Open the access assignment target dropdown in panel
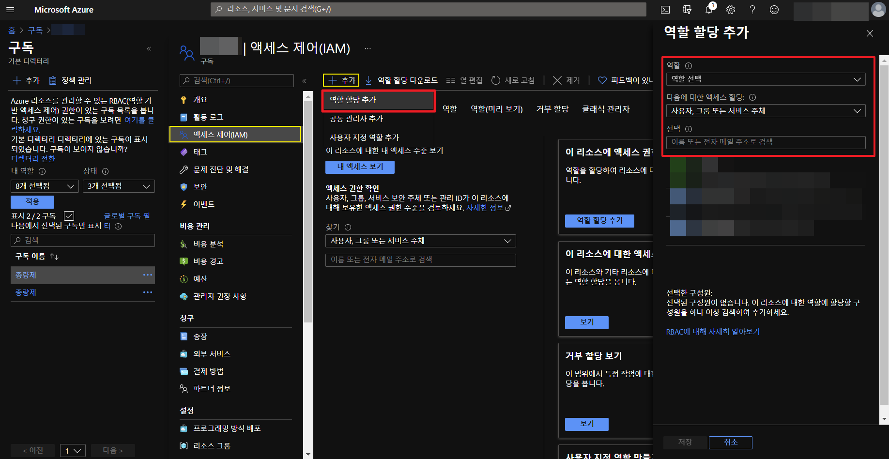Viewport: 889px width, 459px height. (766, 111)
